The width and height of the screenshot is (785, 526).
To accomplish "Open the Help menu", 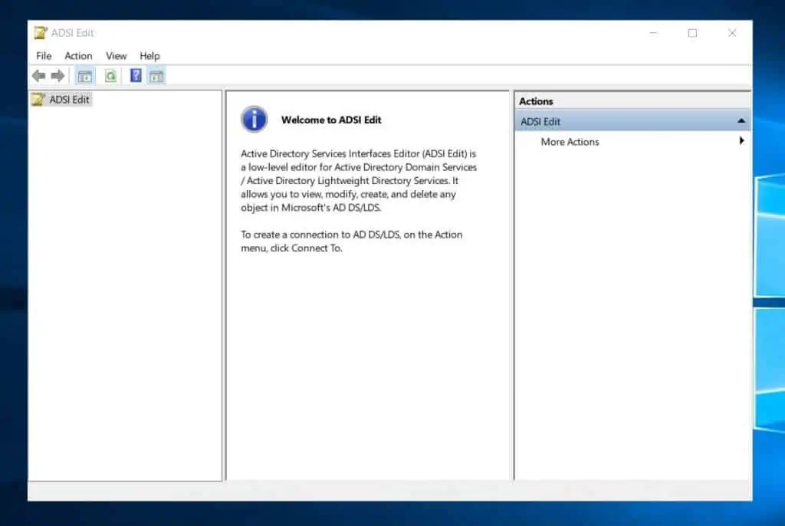I will click(149, 56).
